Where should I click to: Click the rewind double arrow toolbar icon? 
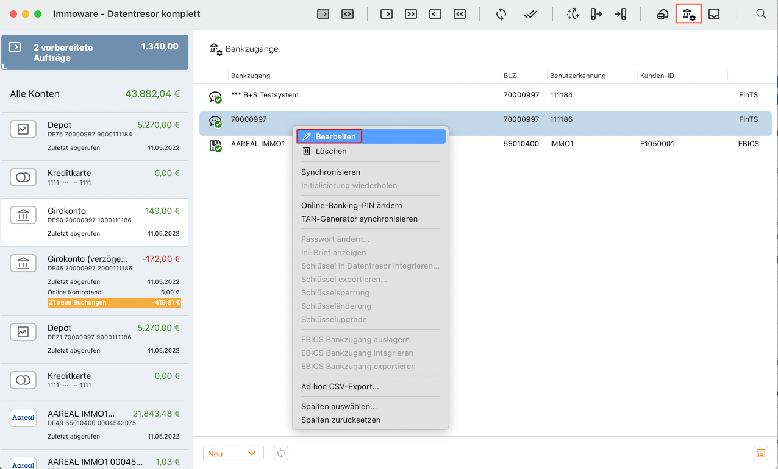click(x=460, y=14)
